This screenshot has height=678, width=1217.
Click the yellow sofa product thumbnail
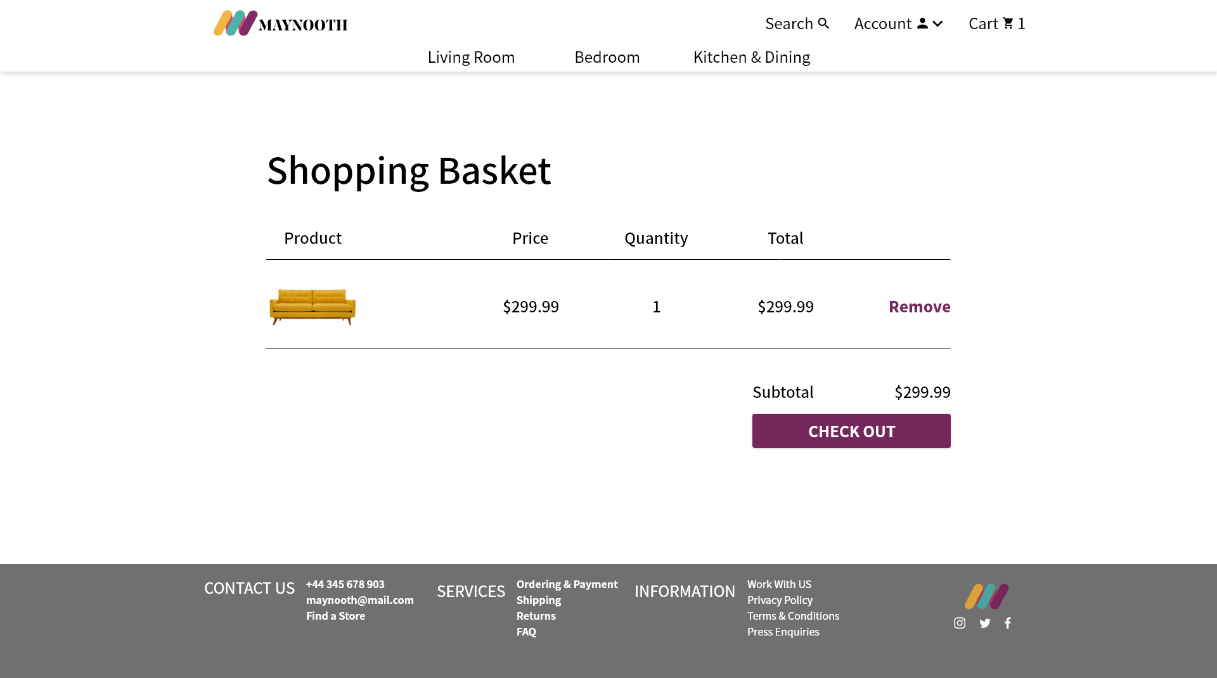[312, 306]
